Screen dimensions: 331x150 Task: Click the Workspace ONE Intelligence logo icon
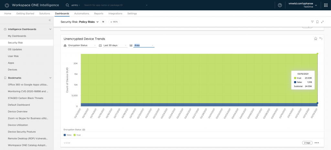click(7, 5)
